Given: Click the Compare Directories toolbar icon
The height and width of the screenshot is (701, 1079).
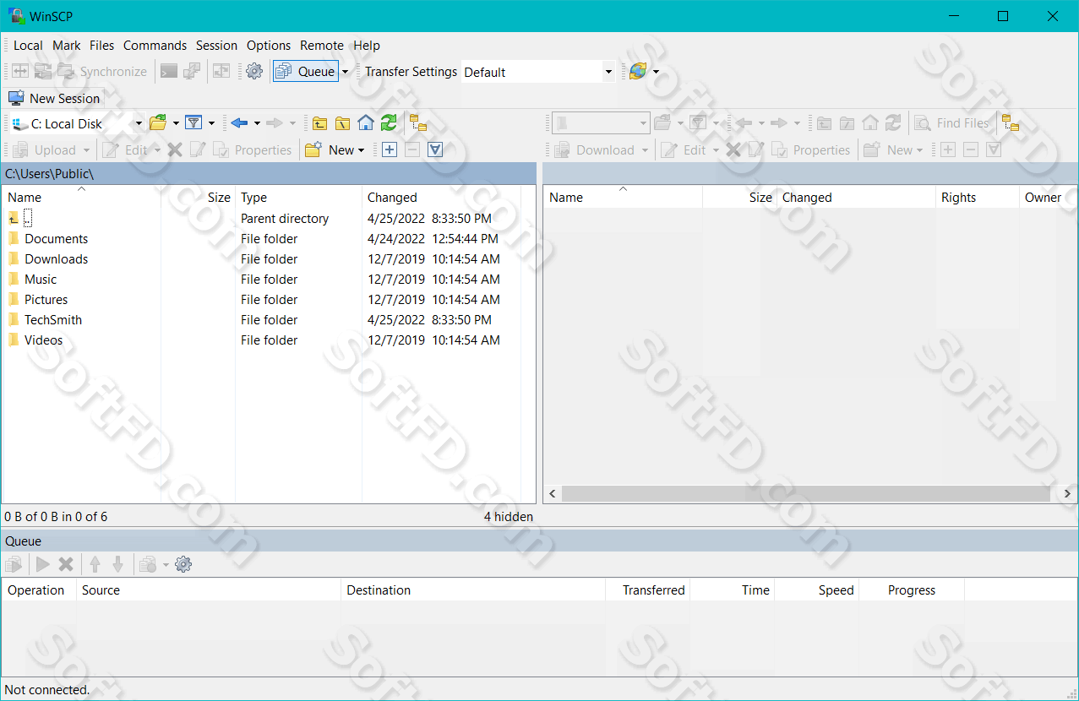Looking at the screenshot, I should click(x=19, y=72).
